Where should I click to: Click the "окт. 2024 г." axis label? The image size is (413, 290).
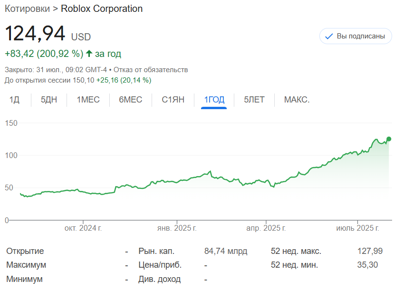83,228
